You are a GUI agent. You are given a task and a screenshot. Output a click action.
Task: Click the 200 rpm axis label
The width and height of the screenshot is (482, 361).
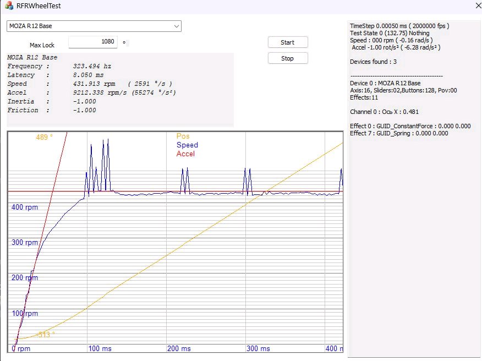click(25, 278)
